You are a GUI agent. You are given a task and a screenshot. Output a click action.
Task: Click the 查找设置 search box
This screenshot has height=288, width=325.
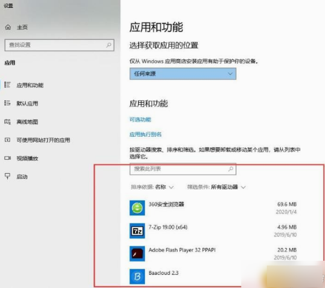click(x=59, y=45)
